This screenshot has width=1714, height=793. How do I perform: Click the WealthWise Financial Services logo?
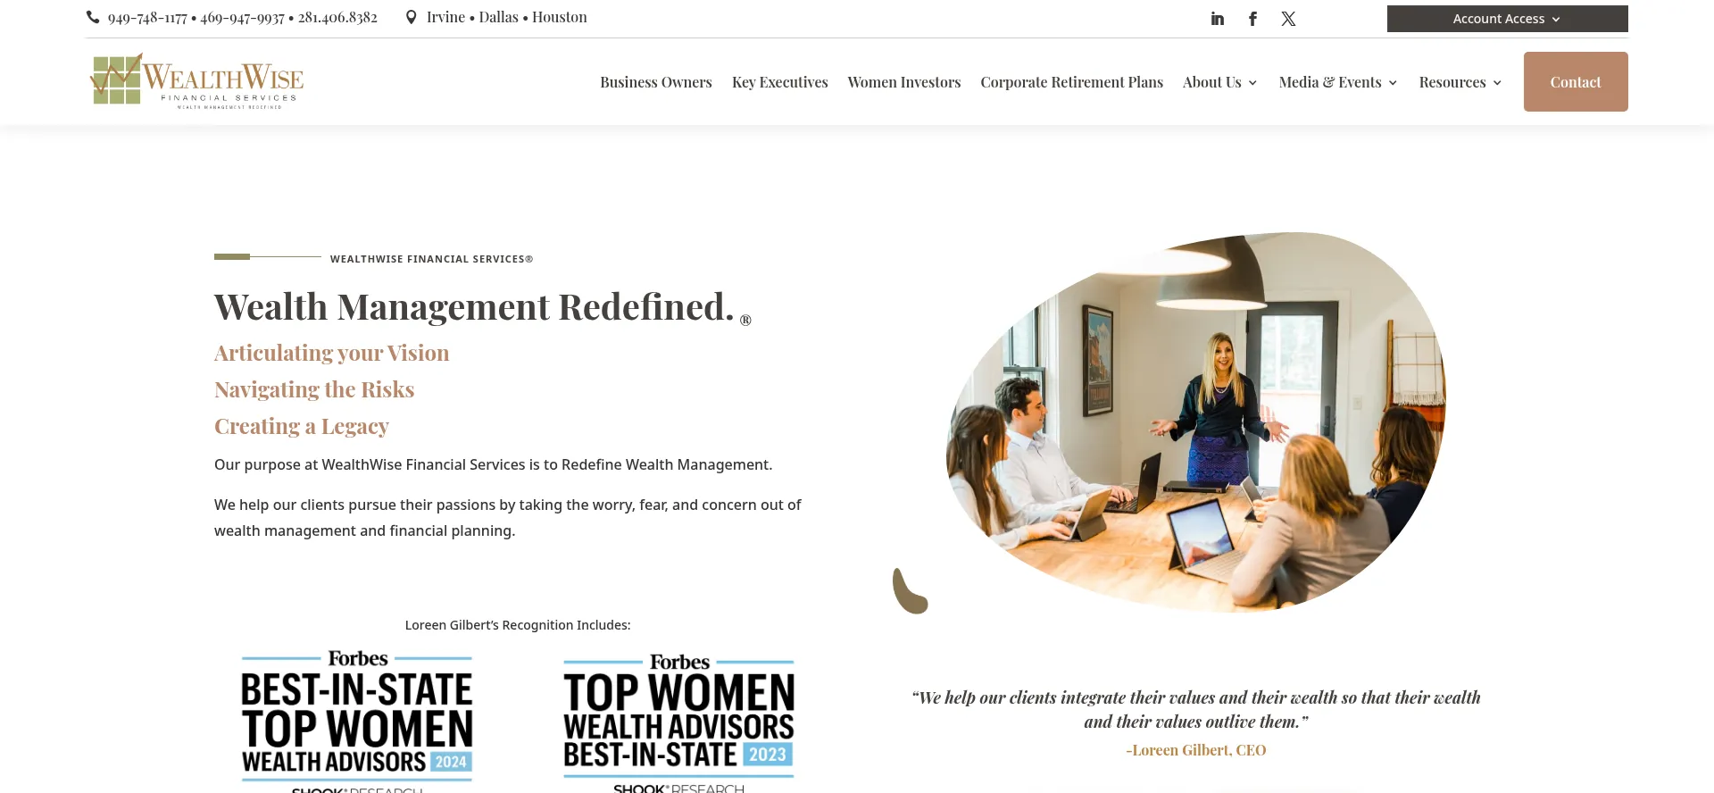click(x=197, y=80)
